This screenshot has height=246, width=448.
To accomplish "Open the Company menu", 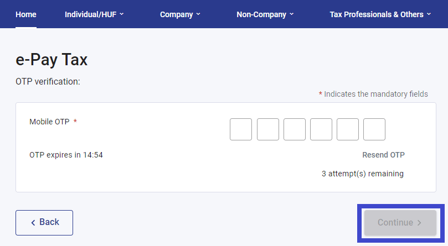I will [x=176, y=14].
